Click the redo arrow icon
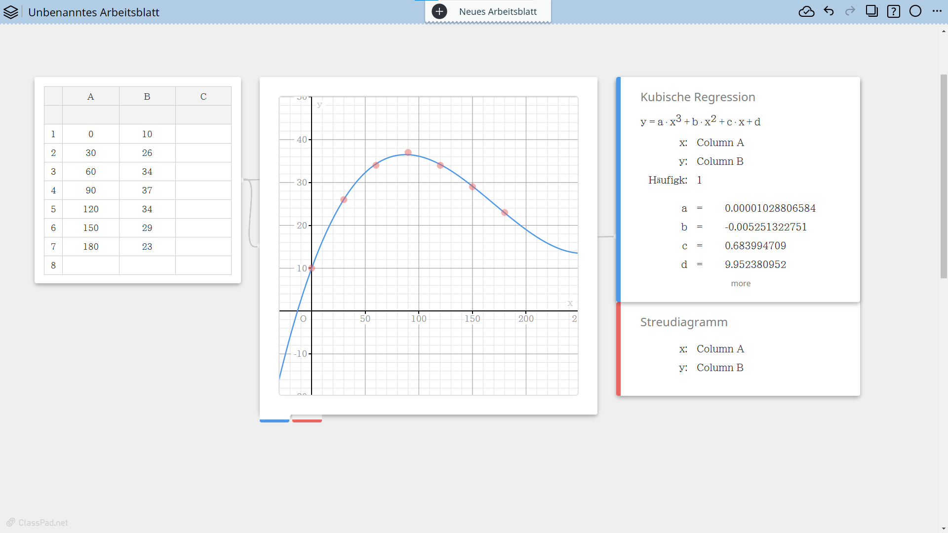Screen dimensions: 948x533 coord(850,11)
